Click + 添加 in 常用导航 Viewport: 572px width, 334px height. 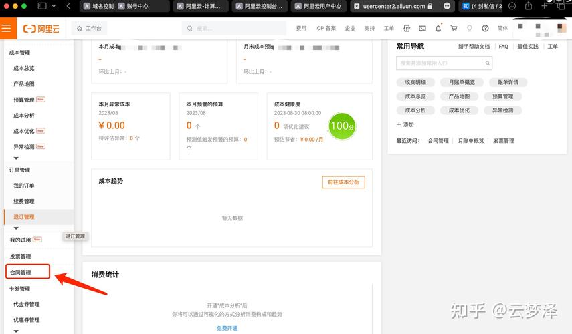[x=405, y=124]
